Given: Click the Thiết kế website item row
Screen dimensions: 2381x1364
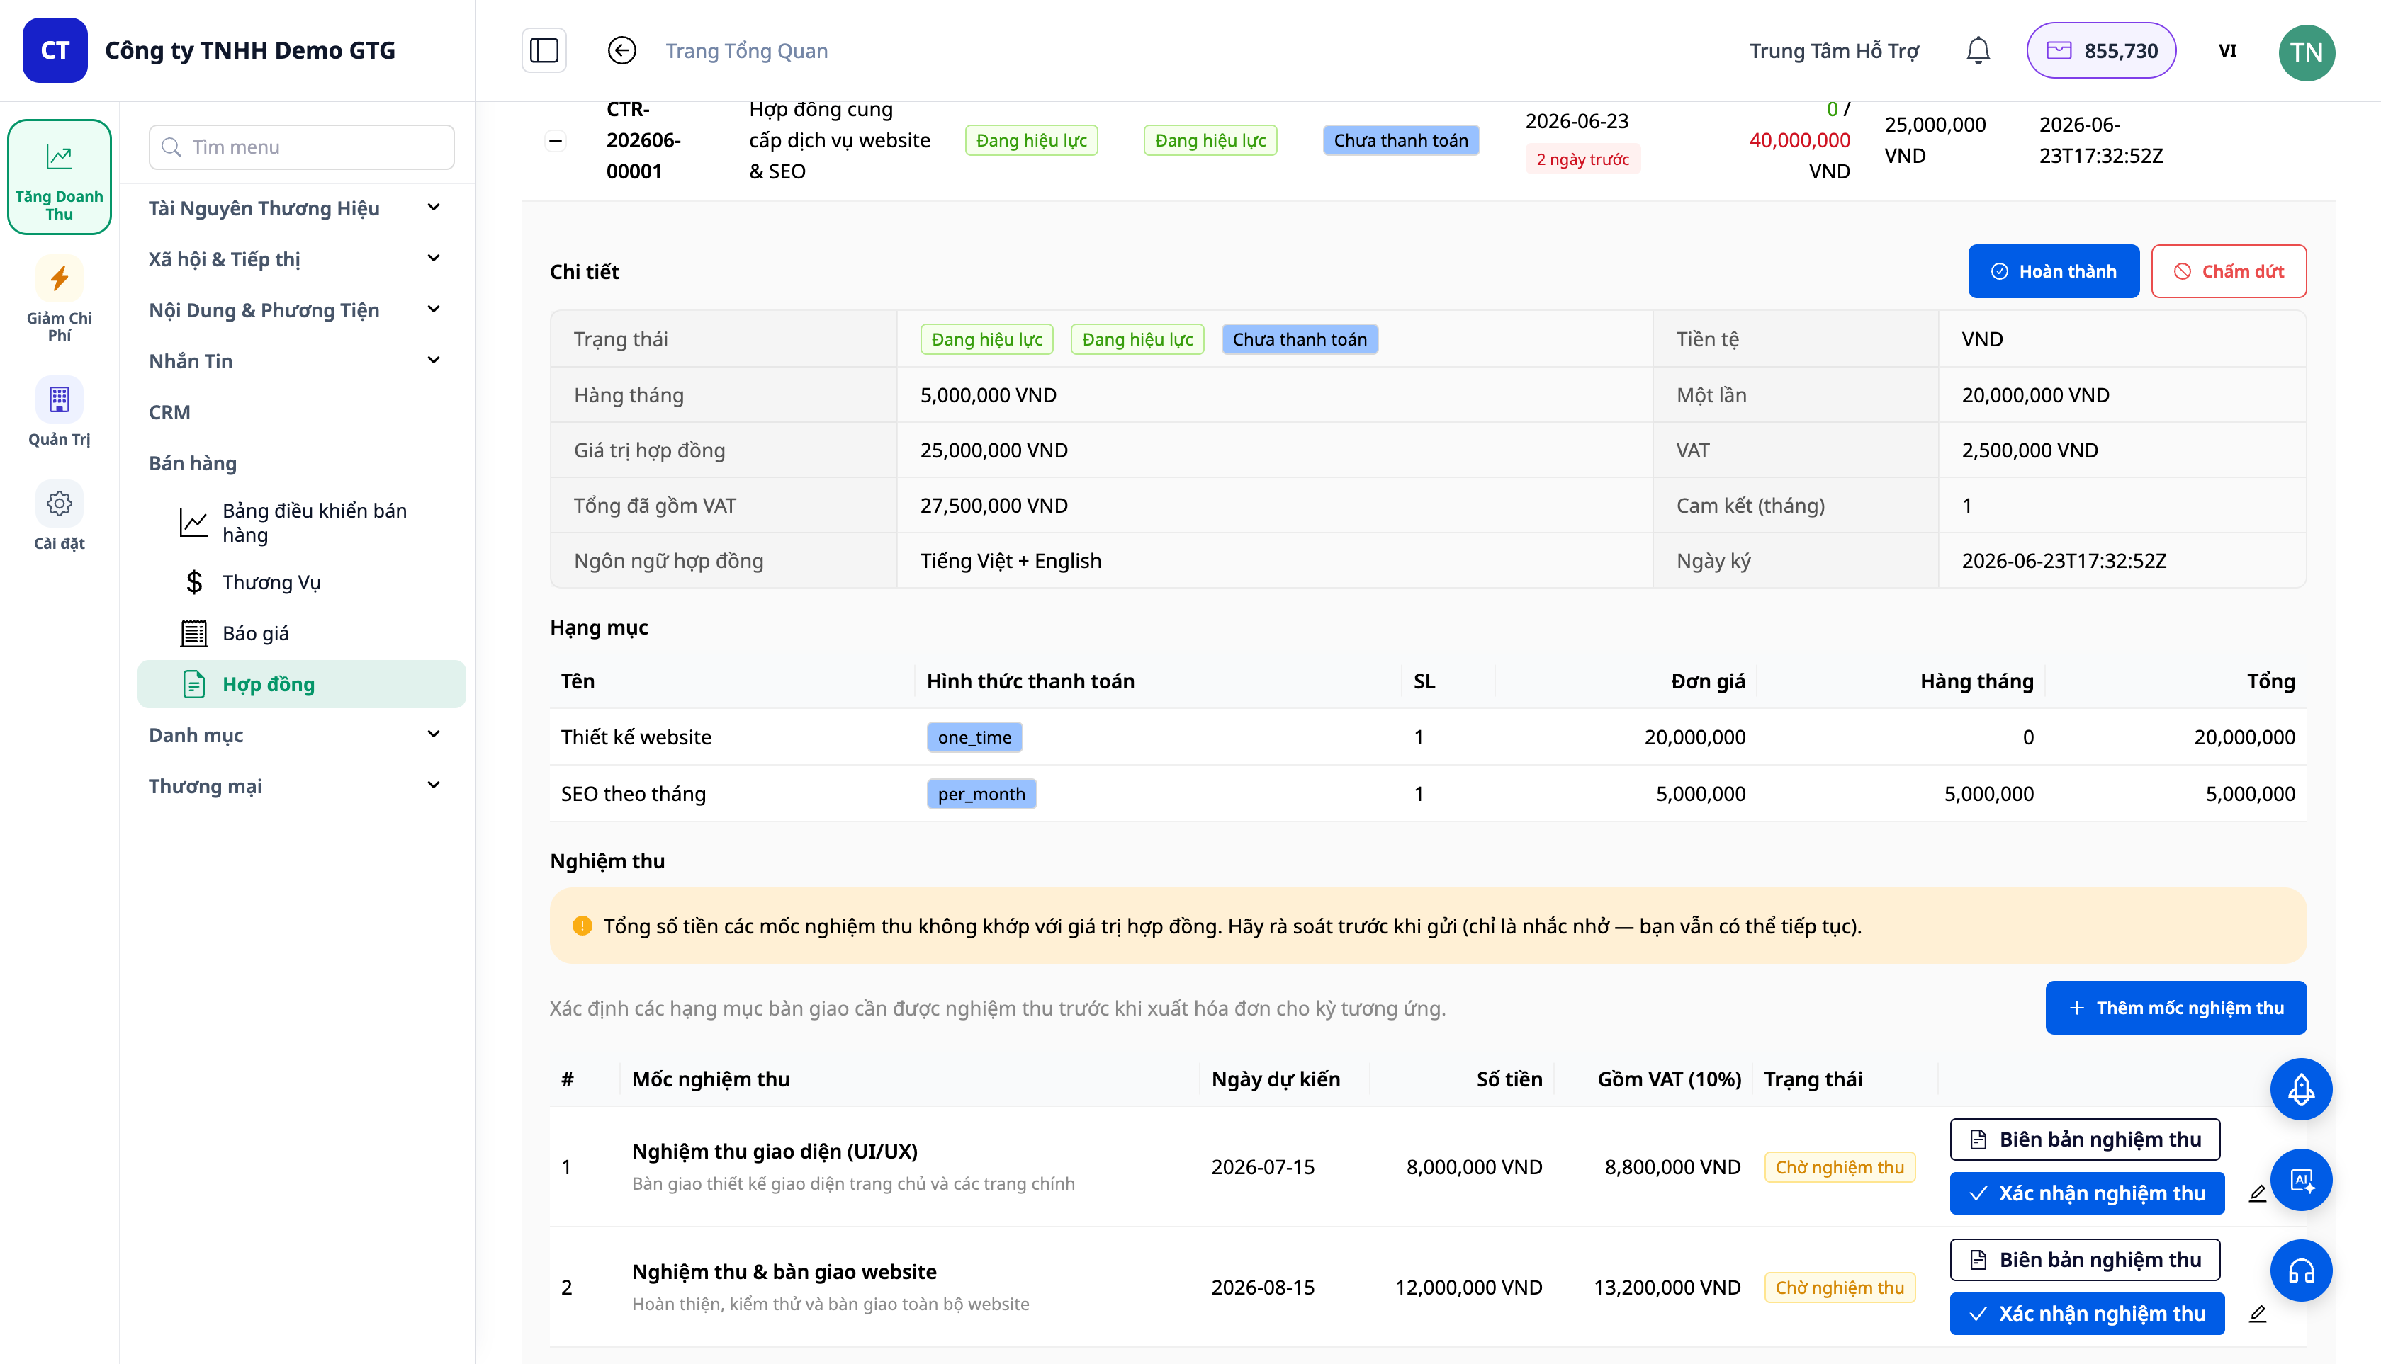Looking at the screenshot, I should point(1428,737).
